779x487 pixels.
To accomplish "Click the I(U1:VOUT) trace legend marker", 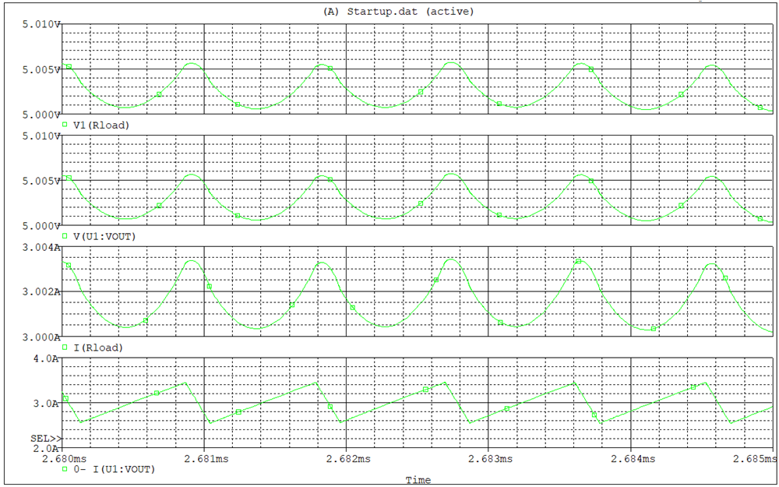I will (x=65, y=469).
